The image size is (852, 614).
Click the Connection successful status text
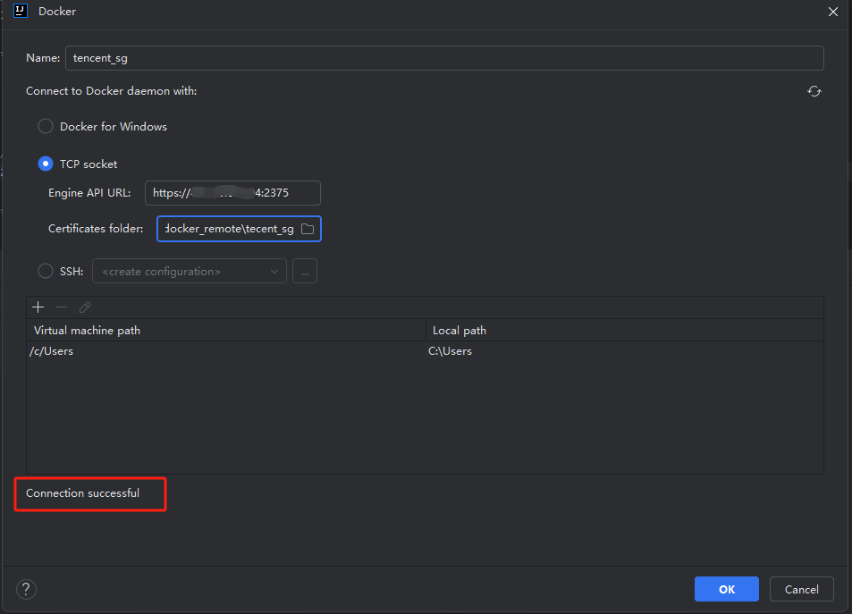point(82,492)
